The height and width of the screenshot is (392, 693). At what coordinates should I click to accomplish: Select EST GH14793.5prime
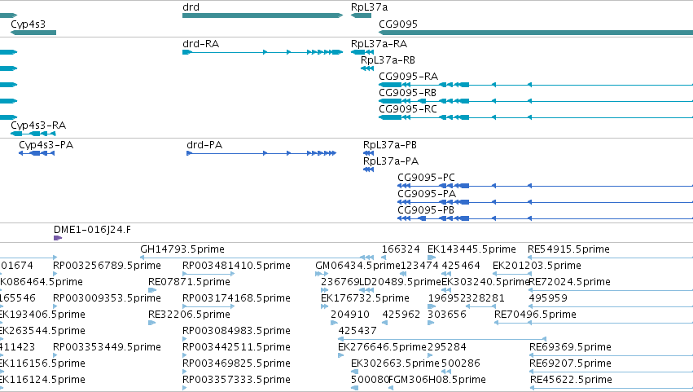click(x=257, y=258)
